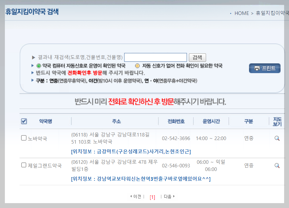Click the 휴일지킴이약국 breadcrumb item

tap(272, 13)
